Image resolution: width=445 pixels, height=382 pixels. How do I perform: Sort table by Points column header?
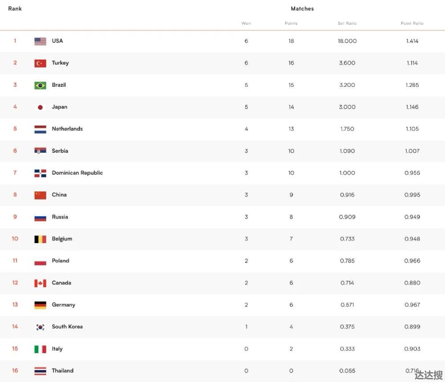(x=291, y=23)
